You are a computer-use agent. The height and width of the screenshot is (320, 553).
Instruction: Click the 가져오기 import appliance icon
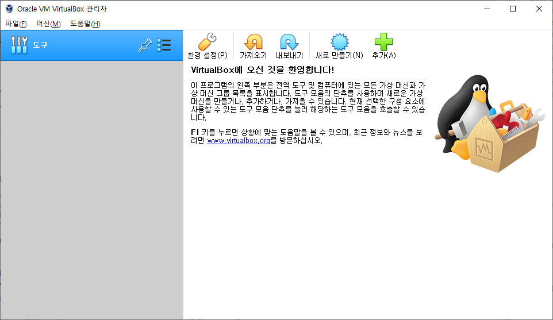coord(254,42)
